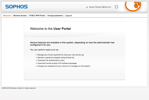The image size is (149, 100).
Task: Click the 'You can perform tasks such as' line
Action: pyautogui.click(x=45, y=50)
